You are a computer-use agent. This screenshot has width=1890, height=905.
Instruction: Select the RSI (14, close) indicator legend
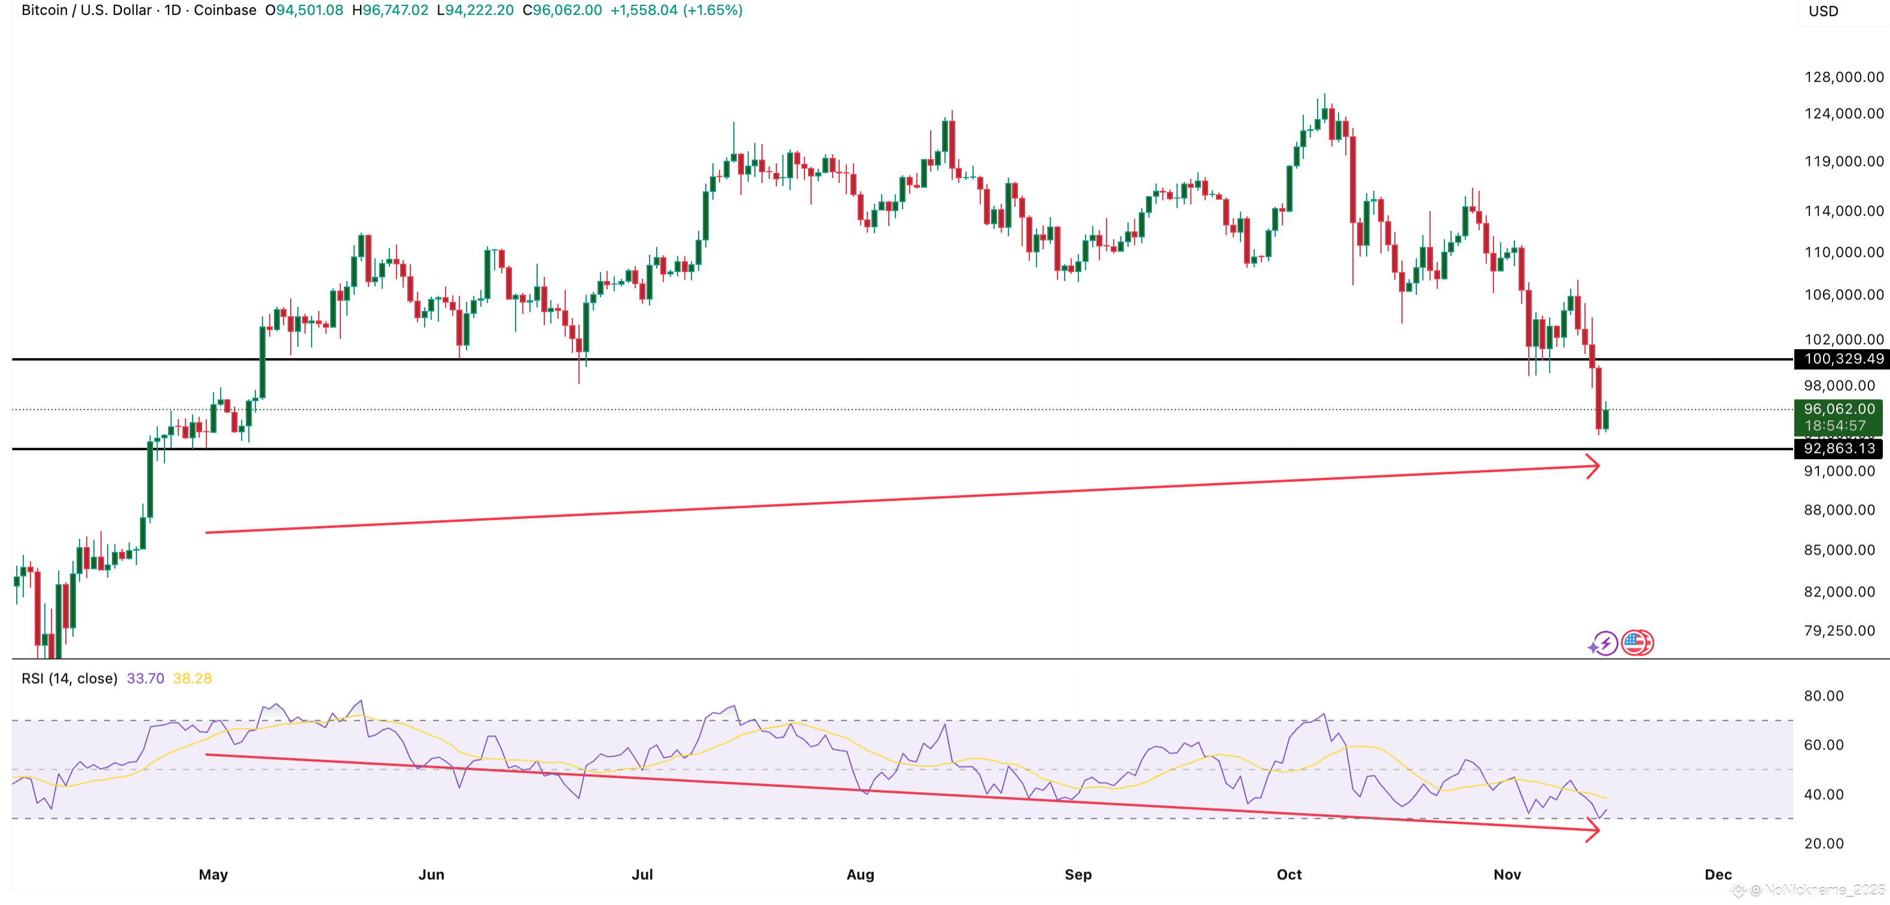[x=69, y=678]
